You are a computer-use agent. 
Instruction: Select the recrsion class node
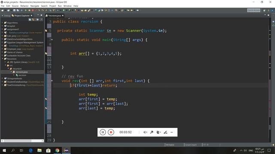coord(22,75)
